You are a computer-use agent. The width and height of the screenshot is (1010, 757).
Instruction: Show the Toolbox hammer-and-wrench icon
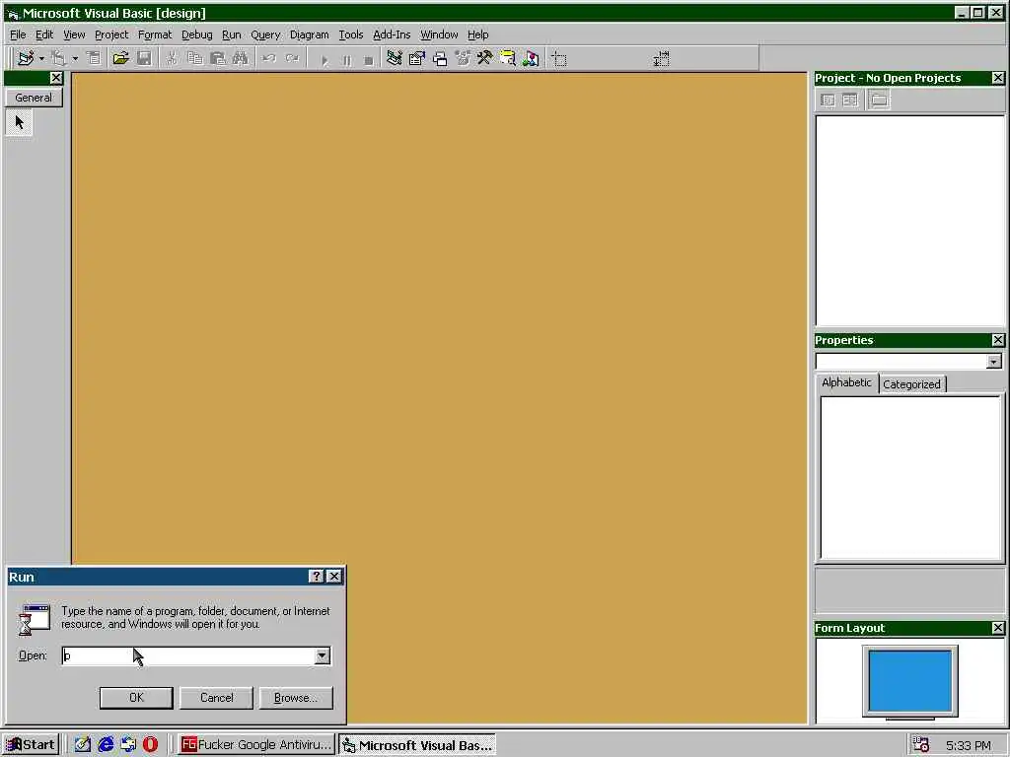coord(485,58)
